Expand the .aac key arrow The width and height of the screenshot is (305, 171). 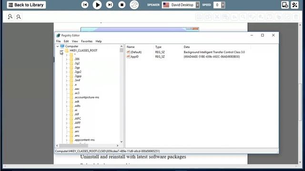pyautogui.click(x=67, y=89)
